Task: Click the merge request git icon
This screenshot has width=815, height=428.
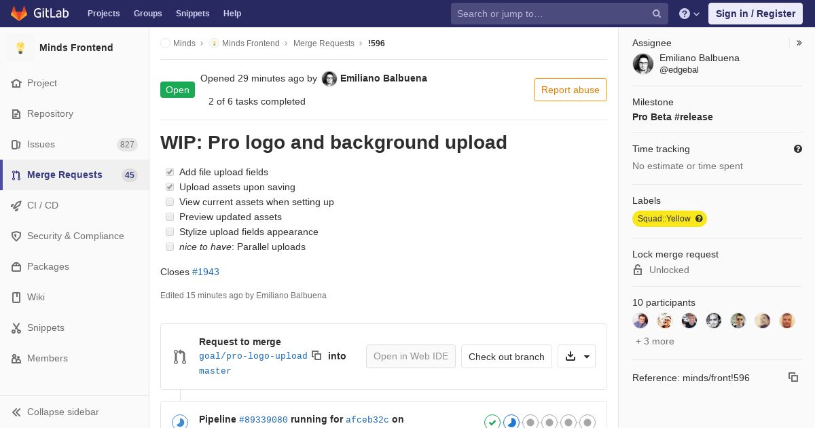Action: coord(180,357)
